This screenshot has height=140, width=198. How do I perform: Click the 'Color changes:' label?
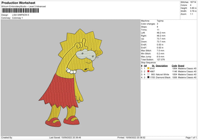[x=148, y=24]
